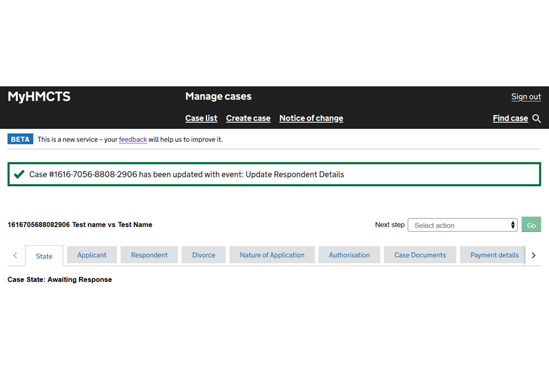Image resolution: width=549 pixels, height=366 pixels.
Task: Click the green success checkmark icon
Action: [x=19, y=174]
